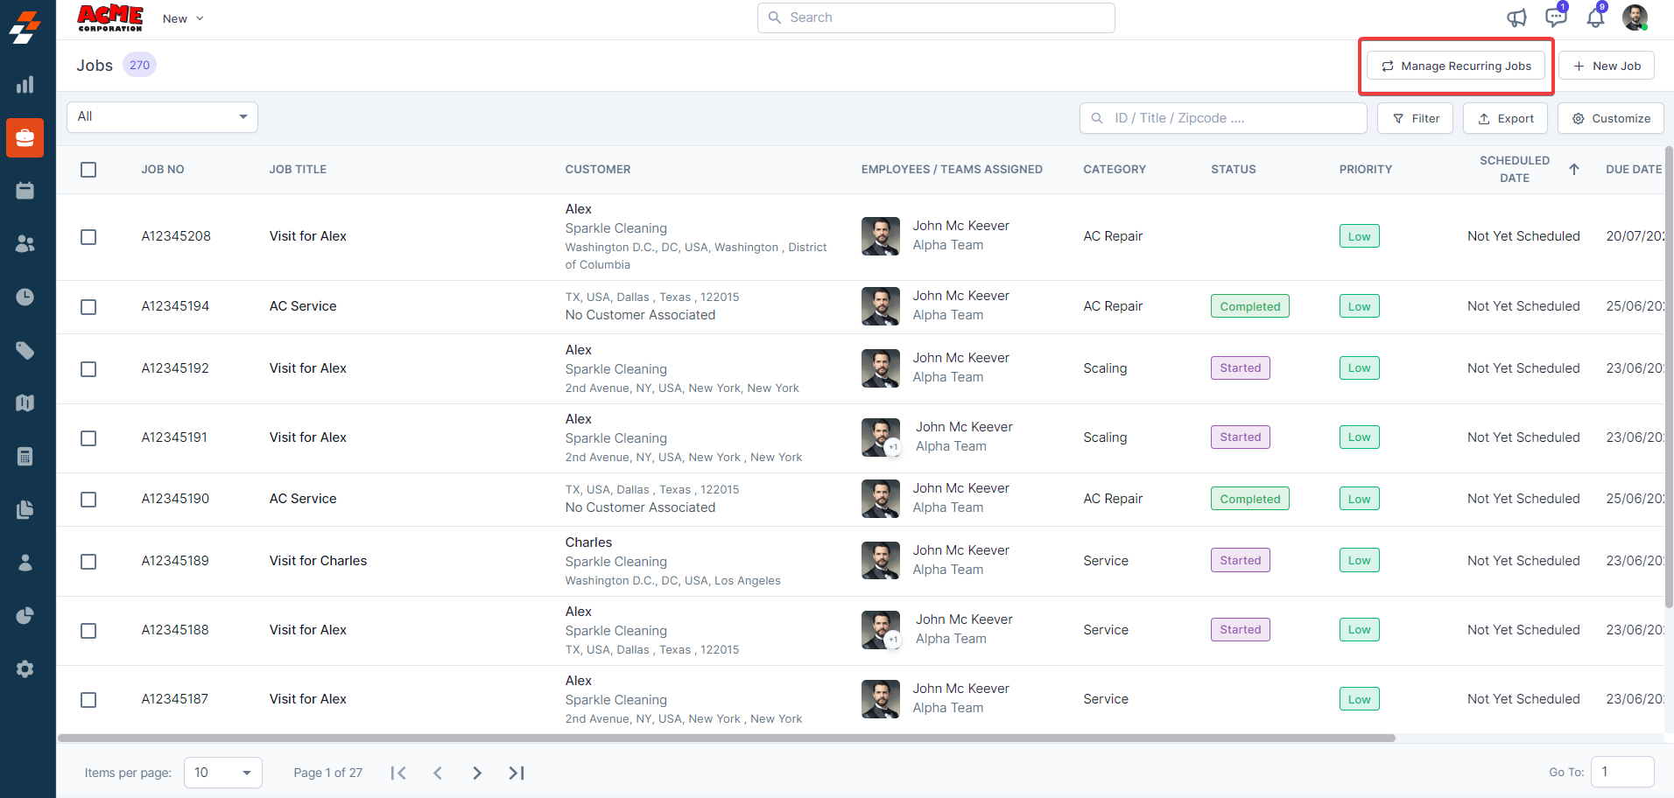Click the price tag sidebar icon

click(25, 351)
